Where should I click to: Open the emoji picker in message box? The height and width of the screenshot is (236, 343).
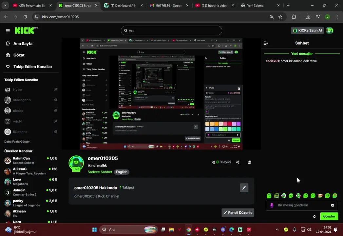[x=333, y=205]
